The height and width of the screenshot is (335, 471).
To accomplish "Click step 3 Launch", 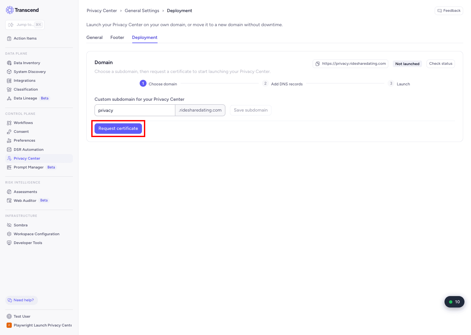I will [x=399, y=84].
